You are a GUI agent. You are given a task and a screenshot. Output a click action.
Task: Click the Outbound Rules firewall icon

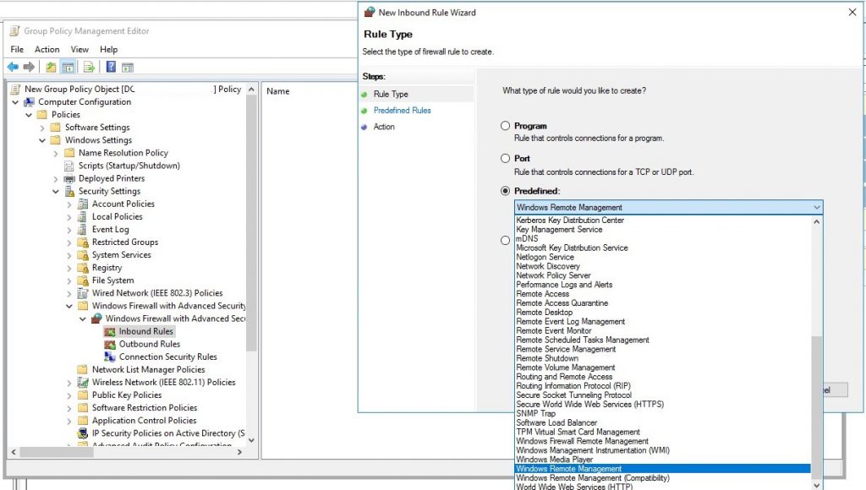pyautogui.click(x=110, y=344)
